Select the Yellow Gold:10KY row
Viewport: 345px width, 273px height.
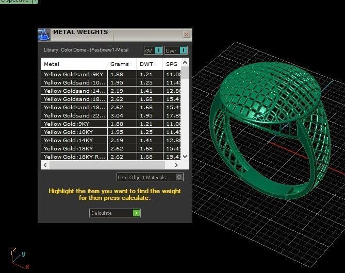tap(111, 132)
